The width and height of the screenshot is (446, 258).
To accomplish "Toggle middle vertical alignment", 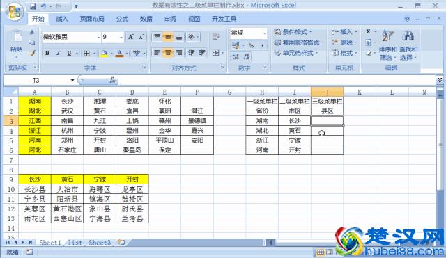I will tap(168, 37).
